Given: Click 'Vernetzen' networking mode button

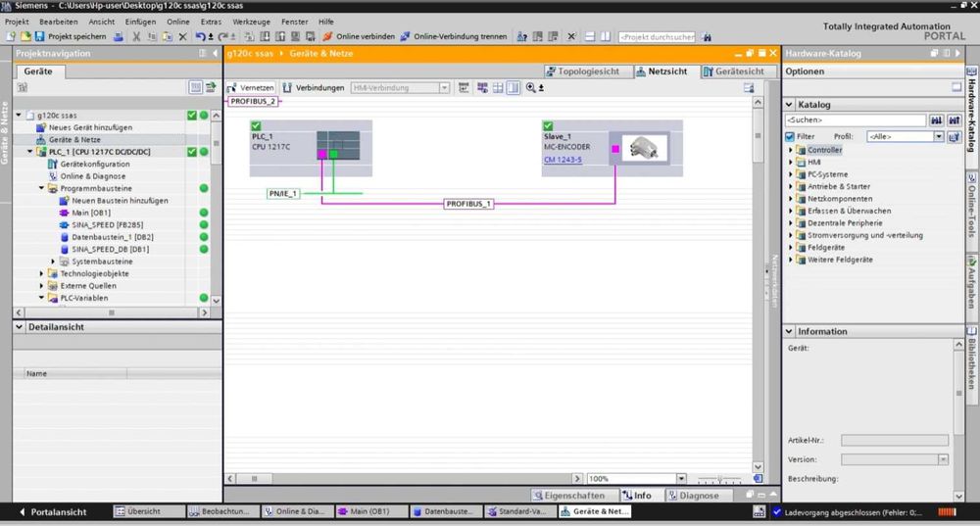Looking at the screenshot, I should pos(251,87).
